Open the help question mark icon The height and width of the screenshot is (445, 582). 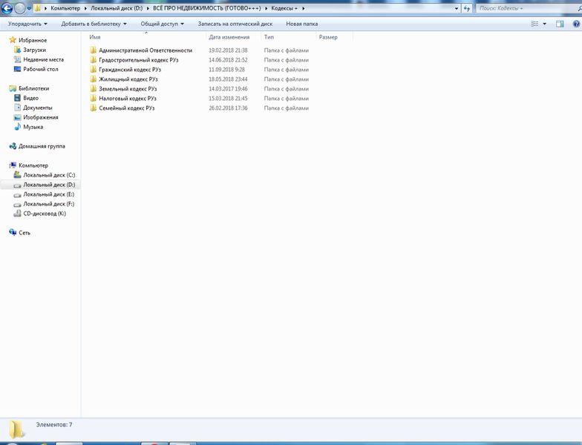coord(574,24)
